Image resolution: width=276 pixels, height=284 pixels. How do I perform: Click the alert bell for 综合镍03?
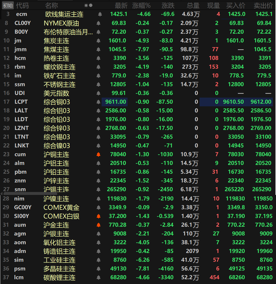pyautogui.click(x=98, y=146)
